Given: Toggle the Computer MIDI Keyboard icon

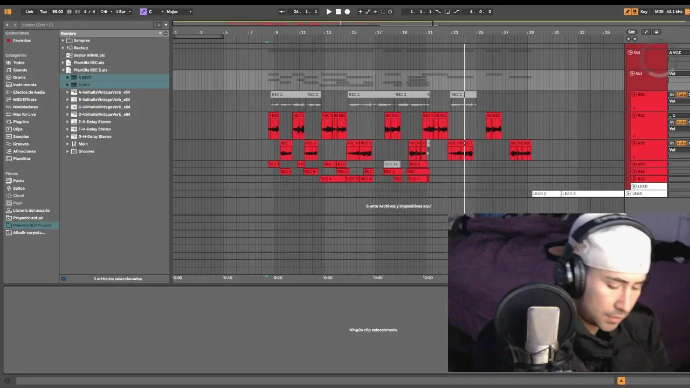Looking at the screenshot, I should coord(635,11).
